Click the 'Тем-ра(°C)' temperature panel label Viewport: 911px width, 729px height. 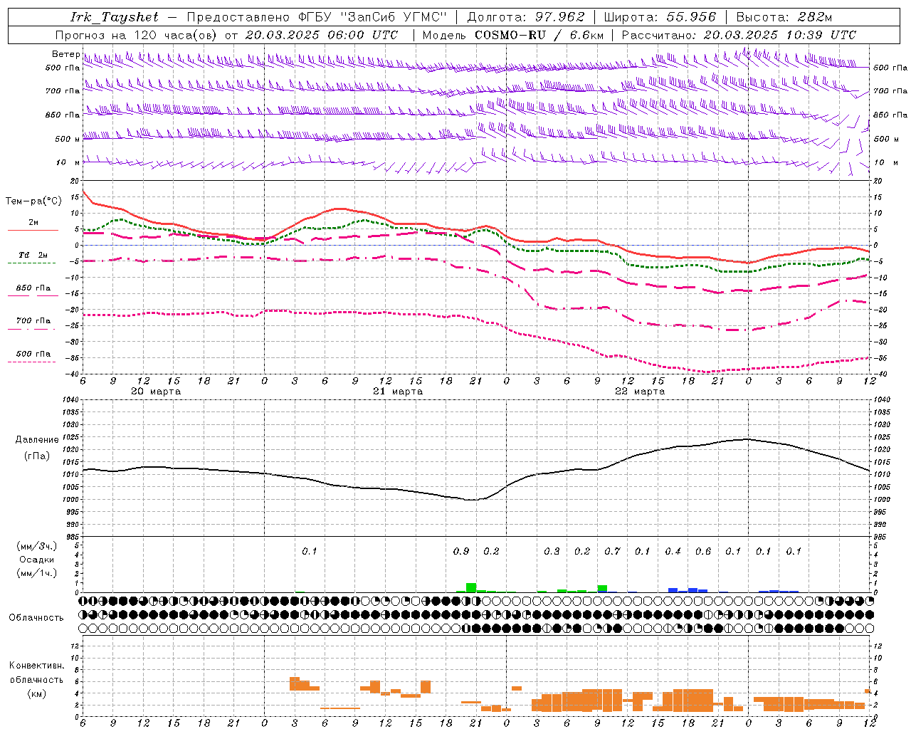coord(33,201)
